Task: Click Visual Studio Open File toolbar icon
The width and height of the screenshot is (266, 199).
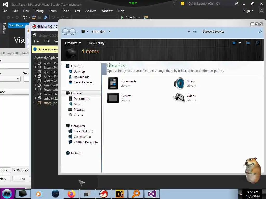Action: point(34,17)
